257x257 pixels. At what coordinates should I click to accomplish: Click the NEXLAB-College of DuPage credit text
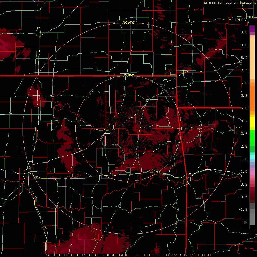click(x=228, y=3)
